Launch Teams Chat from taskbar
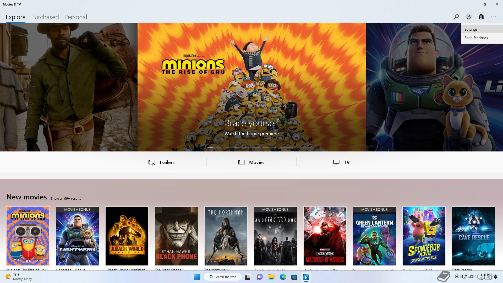 [260, 277]
